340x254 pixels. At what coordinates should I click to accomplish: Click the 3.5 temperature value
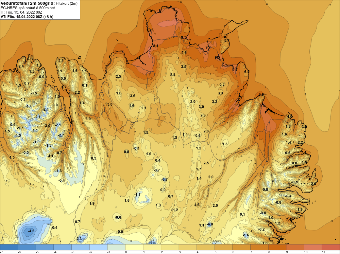(x=184, y=67)
